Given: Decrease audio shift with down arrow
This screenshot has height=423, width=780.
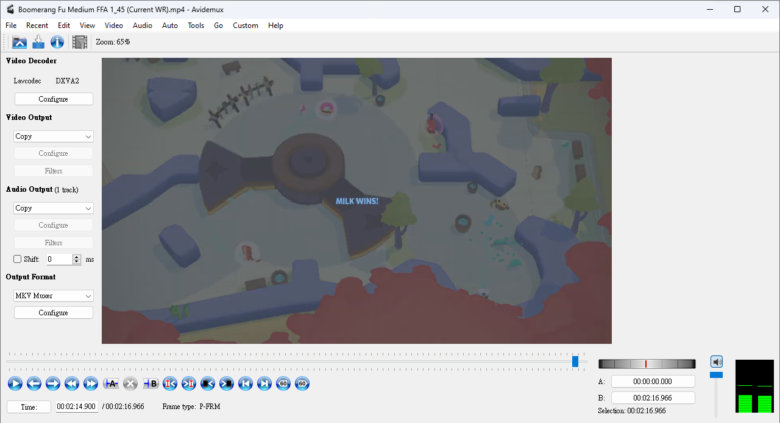Looking at the screenshot, I should (x=77, y=262).
